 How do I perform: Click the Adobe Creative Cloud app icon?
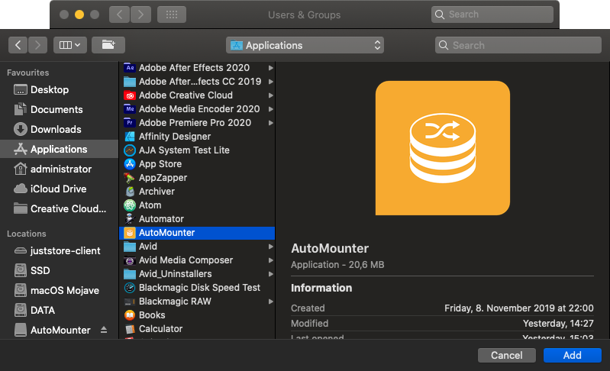[130, 95]
